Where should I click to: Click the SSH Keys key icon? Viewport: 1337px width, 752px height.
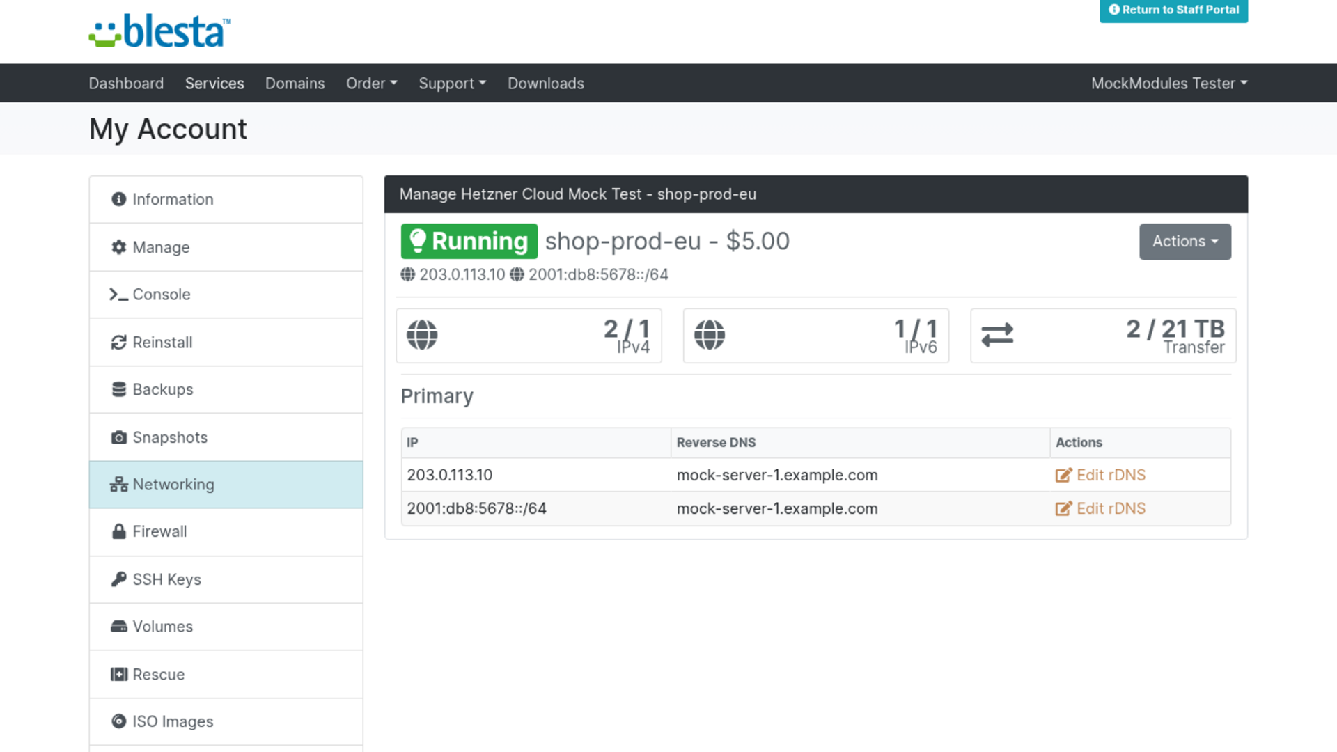(x=119, y=579)
